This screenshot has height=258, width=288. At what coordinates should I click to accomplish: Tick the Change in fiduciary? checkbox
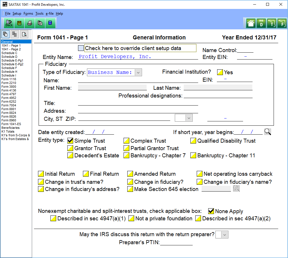[130, 182]
